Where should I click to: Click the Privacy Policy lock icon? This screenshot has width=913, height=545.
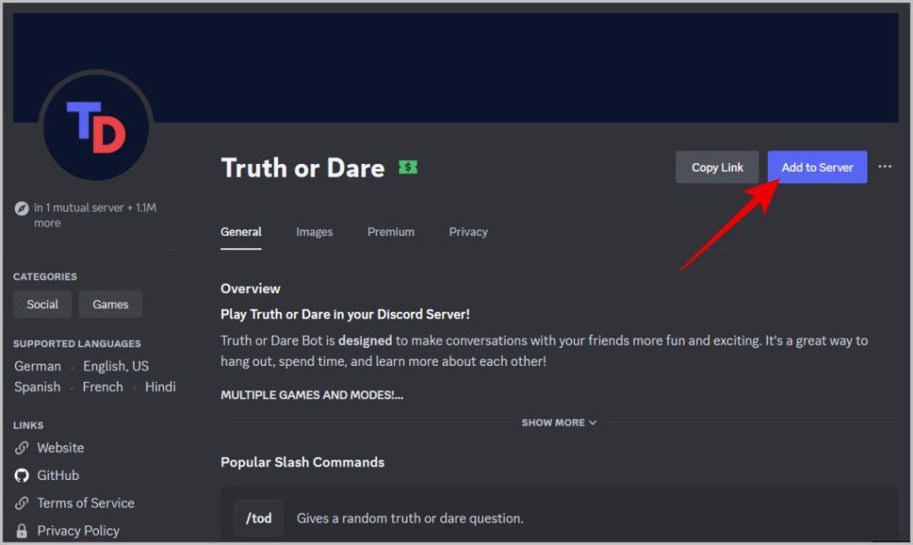pos(21,531)
